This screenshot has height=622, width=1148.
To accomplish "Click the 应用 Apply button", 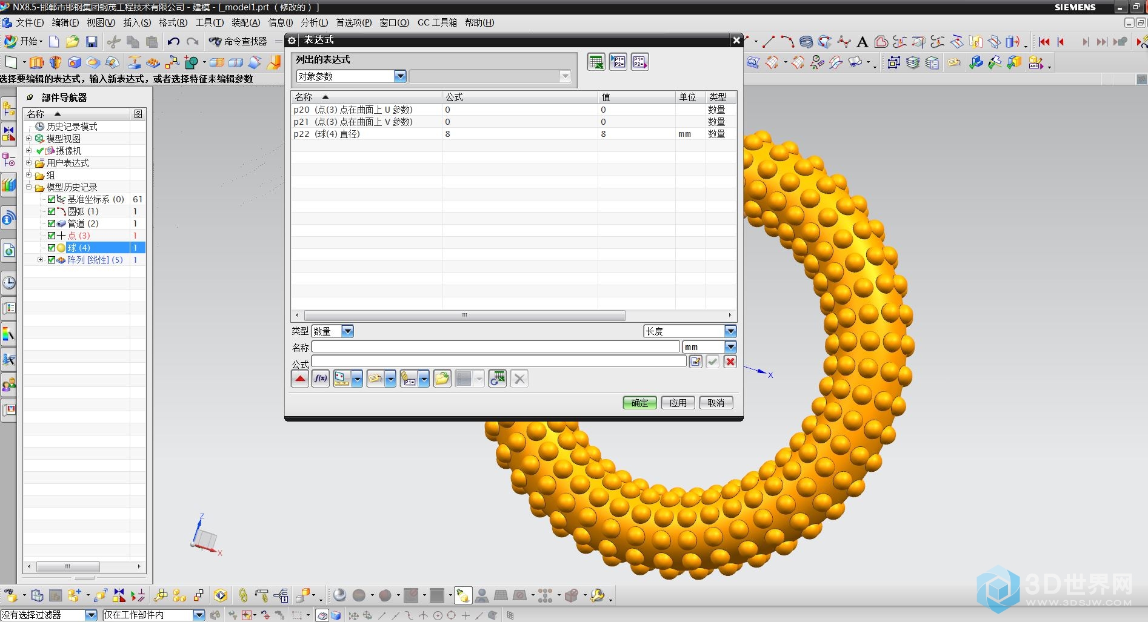I will (x=678, y=403).
